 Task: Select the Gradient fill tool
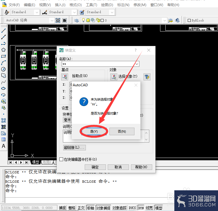[3, 127]
